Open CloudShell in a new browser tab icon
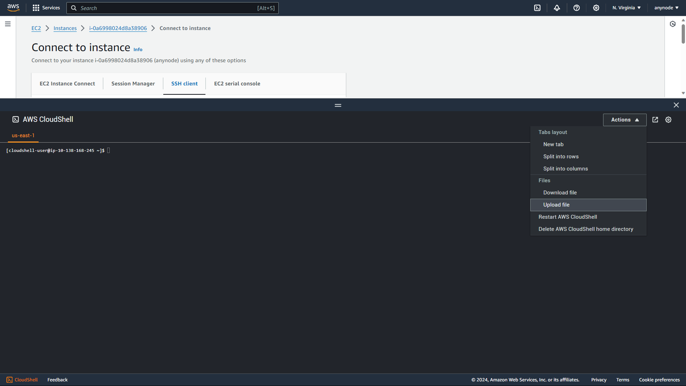The image size is (686, 386). [655, 120]
